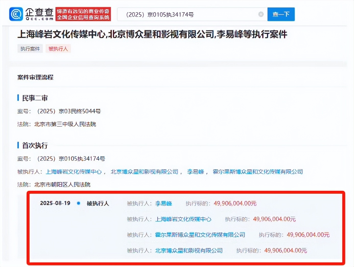Open 上海峰岩文化传媒中心 link in the 2025-08-19 record

pos(183,219)
